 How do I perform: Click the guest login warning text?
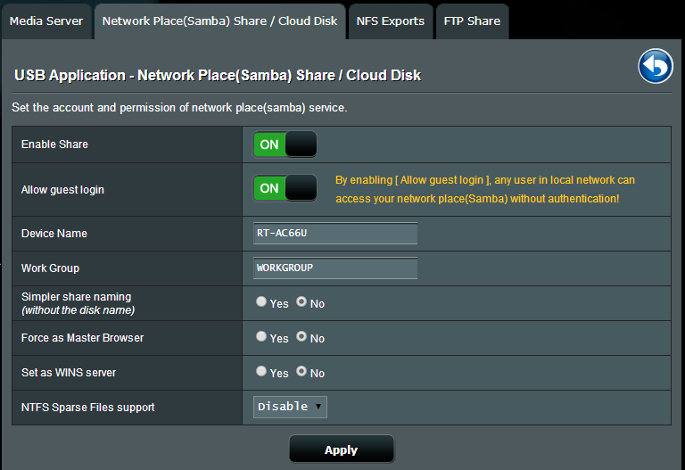(x=485, y=189)
